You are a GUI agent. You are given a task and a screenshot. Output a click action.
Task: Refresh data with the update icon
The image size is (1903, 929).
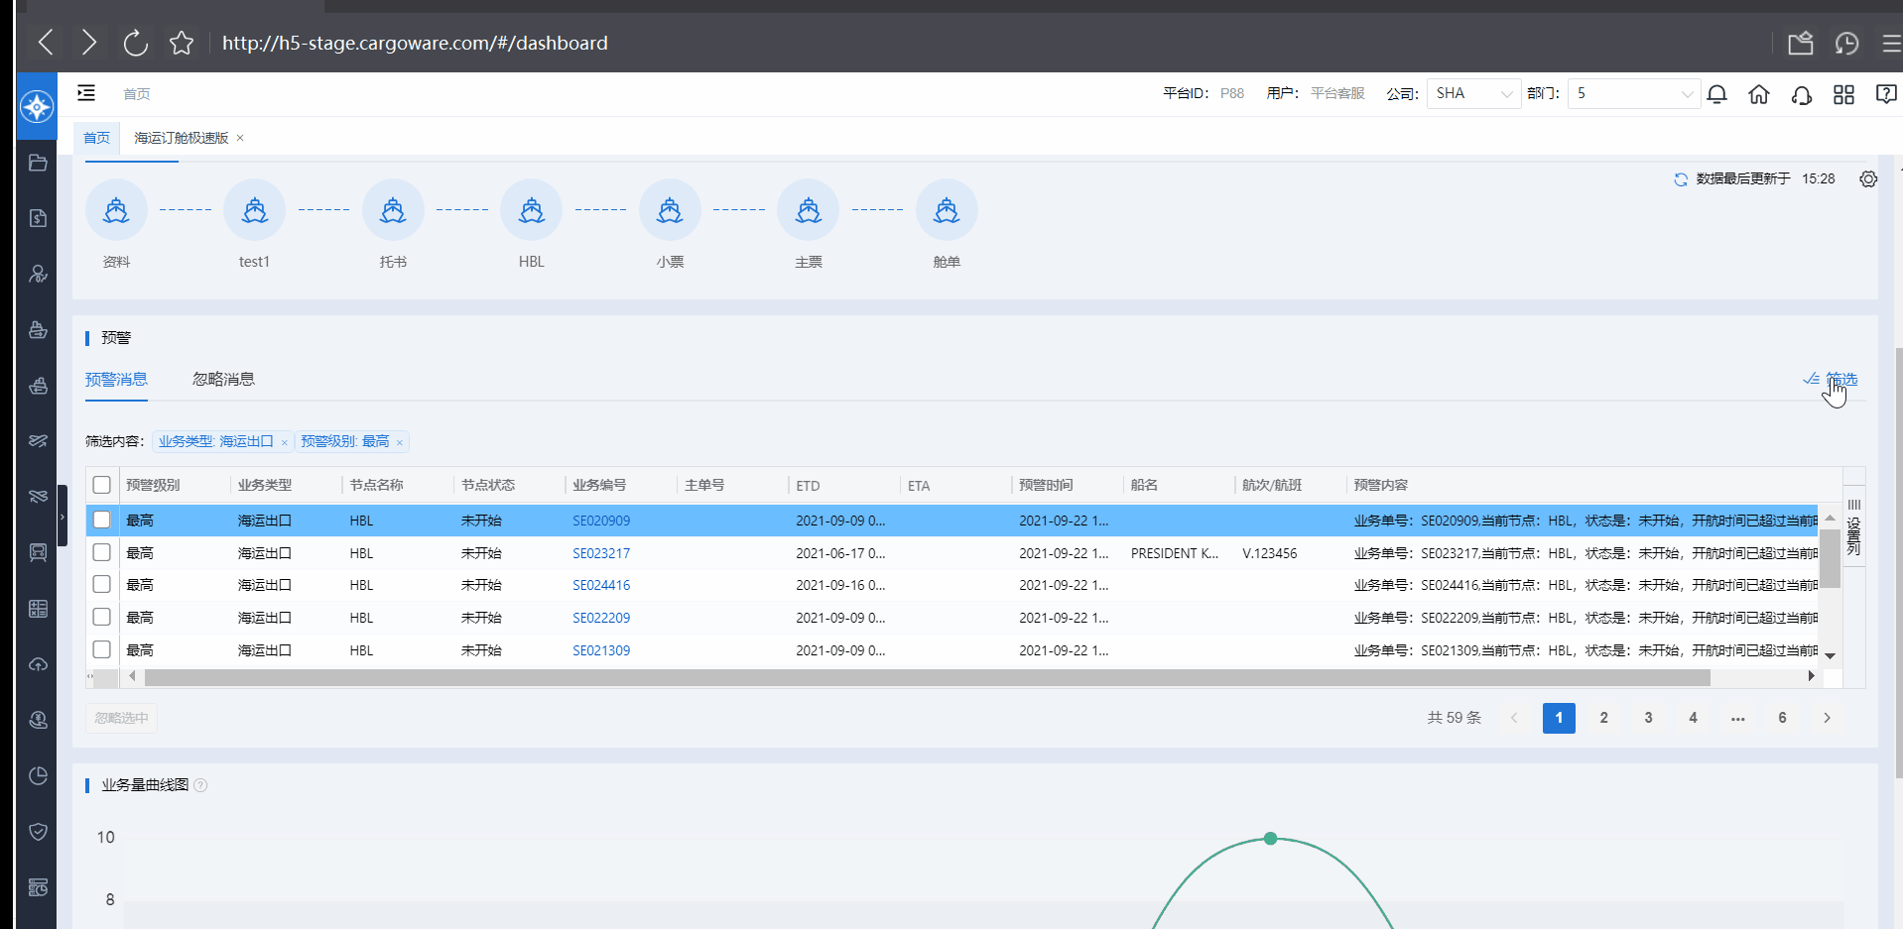click(1681, 179)
